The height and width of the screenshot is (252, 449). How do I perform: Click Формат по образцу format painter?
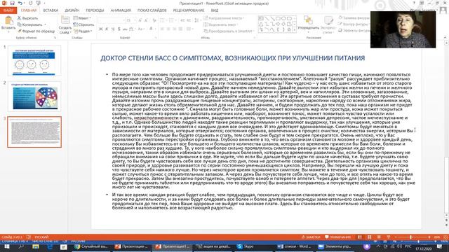[x=36, y=31]
